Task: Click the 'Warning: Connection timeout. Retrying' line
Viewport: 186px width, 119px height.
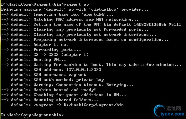Action: pyautogui.click(x=72, y=85)
